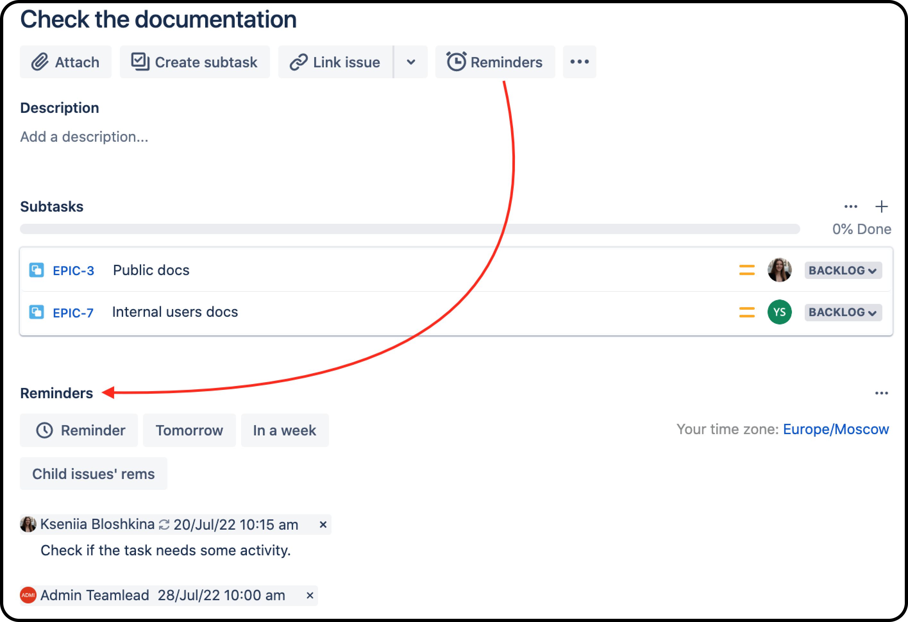This screenshot has height=622, width=908.
Task: Open Reminders section ellipsis menu
Action: pyautogui.click(x=881, y=393)
